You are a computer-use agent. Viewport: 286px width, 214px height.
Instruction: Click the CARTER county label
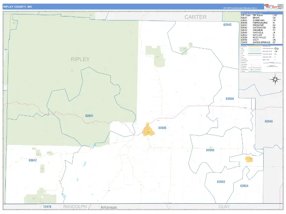195,17
